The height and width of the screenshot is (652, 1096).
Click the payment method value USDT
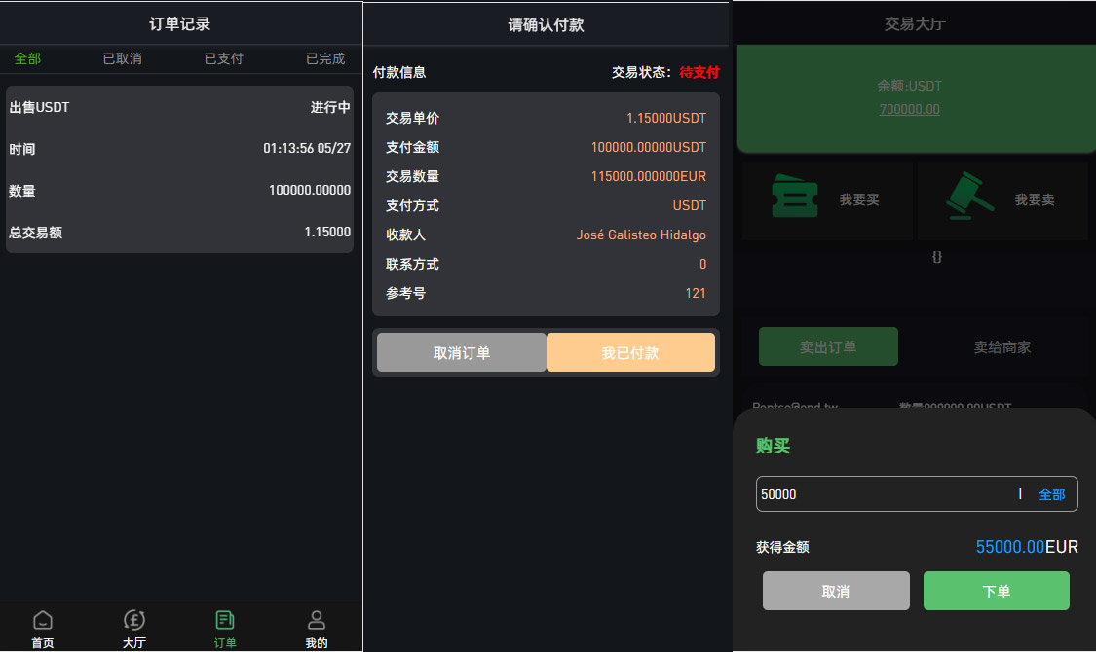tap(689, 206)
